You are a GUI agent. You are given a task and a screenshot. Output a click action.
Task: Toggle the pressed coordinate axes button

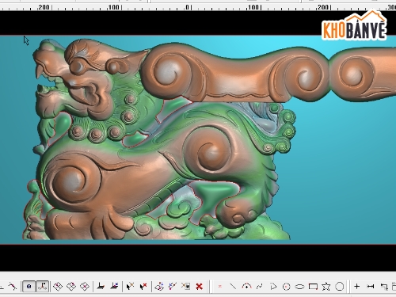(x=43, y=287)
